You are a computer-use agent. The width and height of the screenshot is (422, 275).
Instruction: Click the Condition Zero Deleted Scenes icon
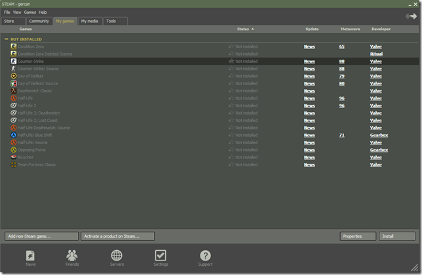pos(14,54)
